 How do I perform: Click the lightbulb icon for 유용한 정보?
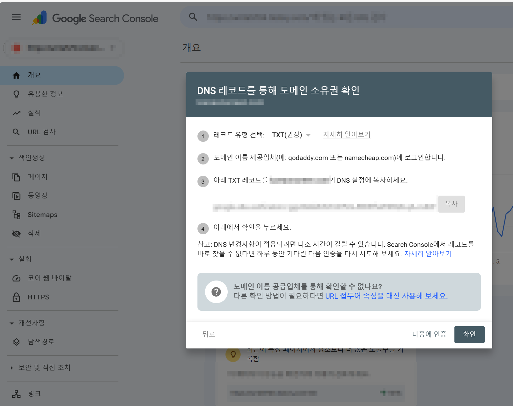coord(16,94)
